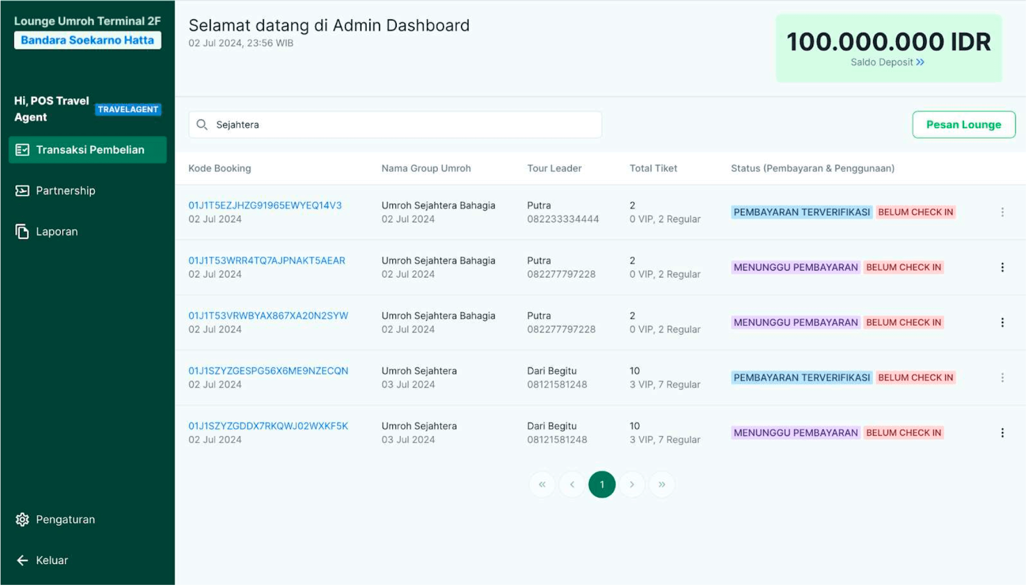1027x586 pixels.
Task: Click BELUM CHECK IN badge for booking 01J1T5EZJHZG91965EWYEQ14V3
Action: pos(915,212)
